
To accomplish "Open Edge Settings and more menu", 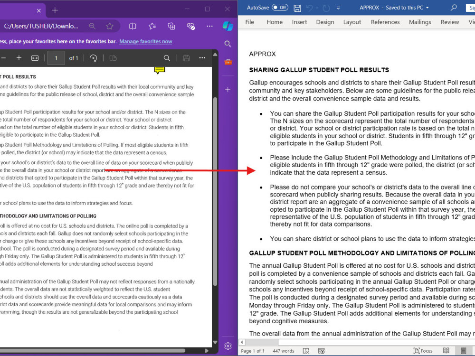I will [x=209, y=26].
